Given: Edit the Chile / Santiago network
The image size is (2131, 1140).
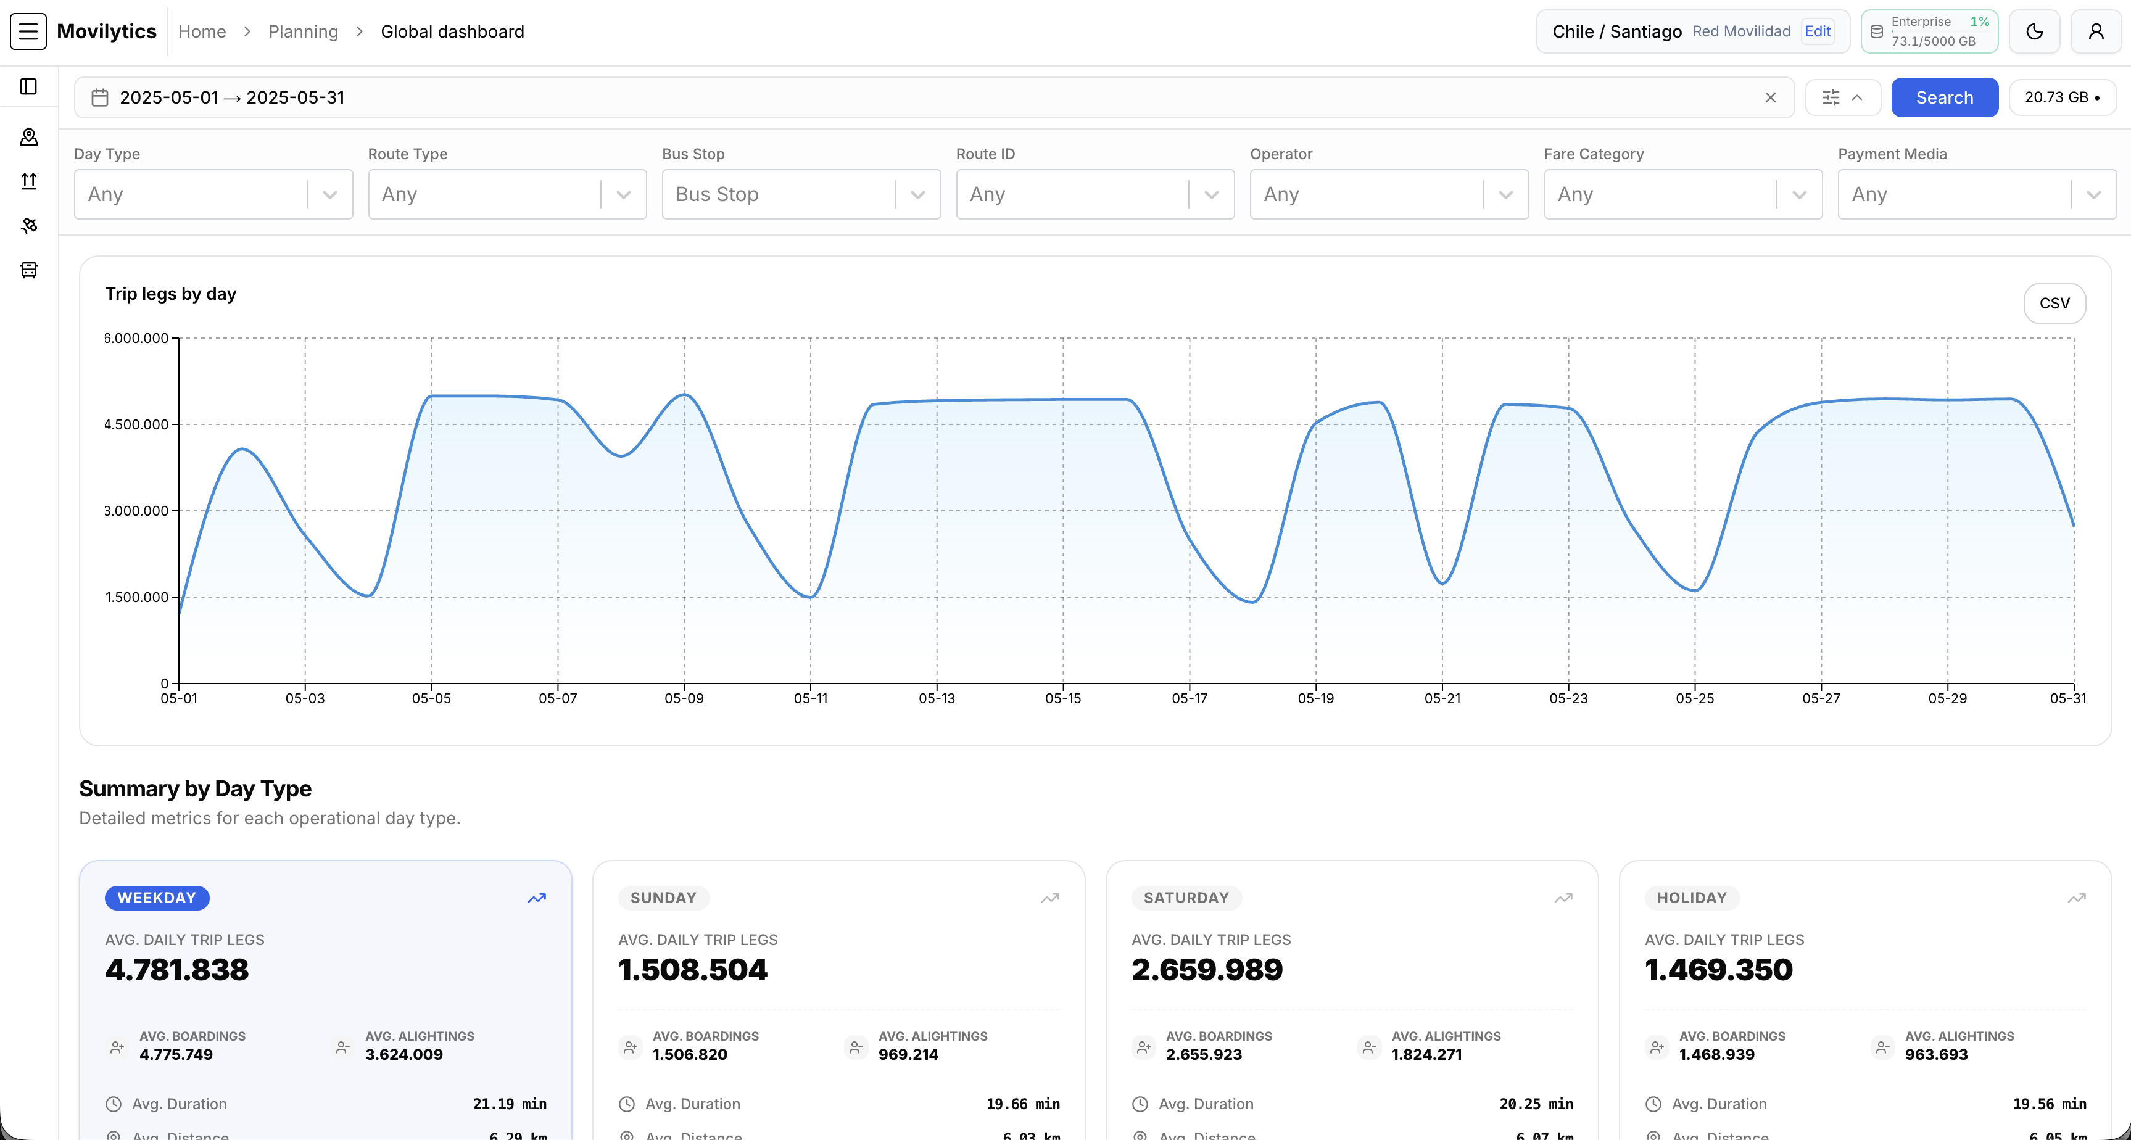Looking at the screenshot, I should click(x=1818, y=31).
